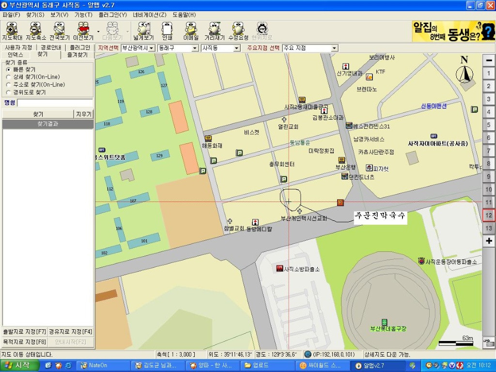Select the 경위도로 찾기 radio option
Screen dimensions: 496x372
[8, 93]
